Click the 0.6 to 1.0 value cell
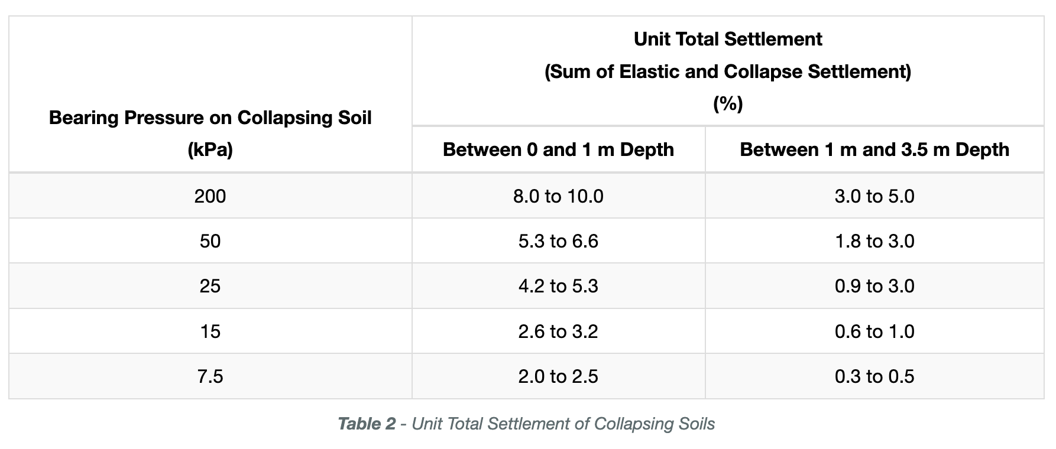 (874, 331)
